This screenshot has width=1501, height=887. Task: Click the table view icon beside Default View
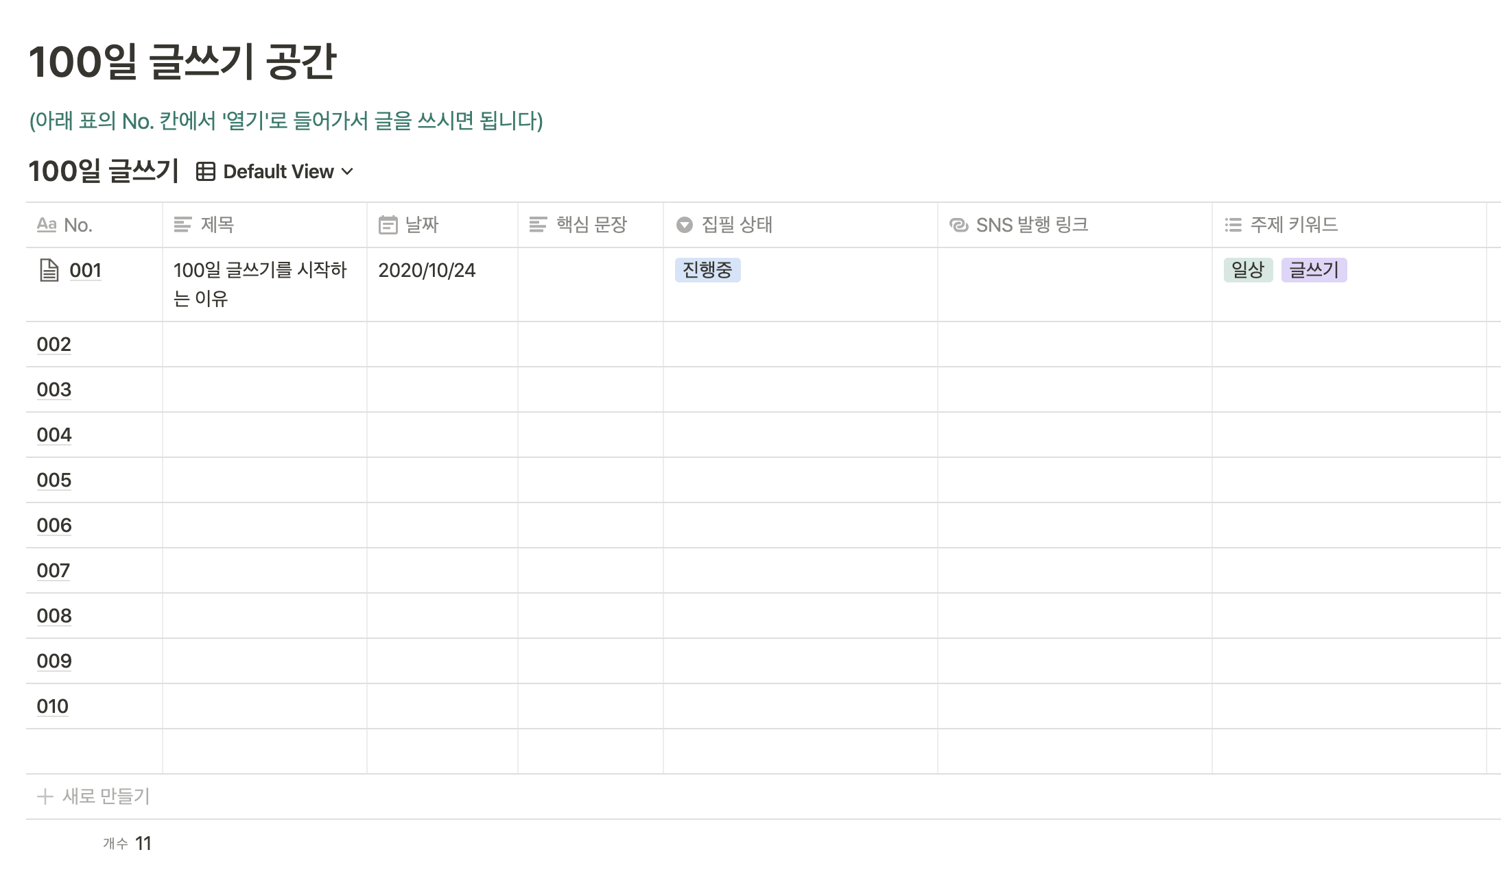205,171
